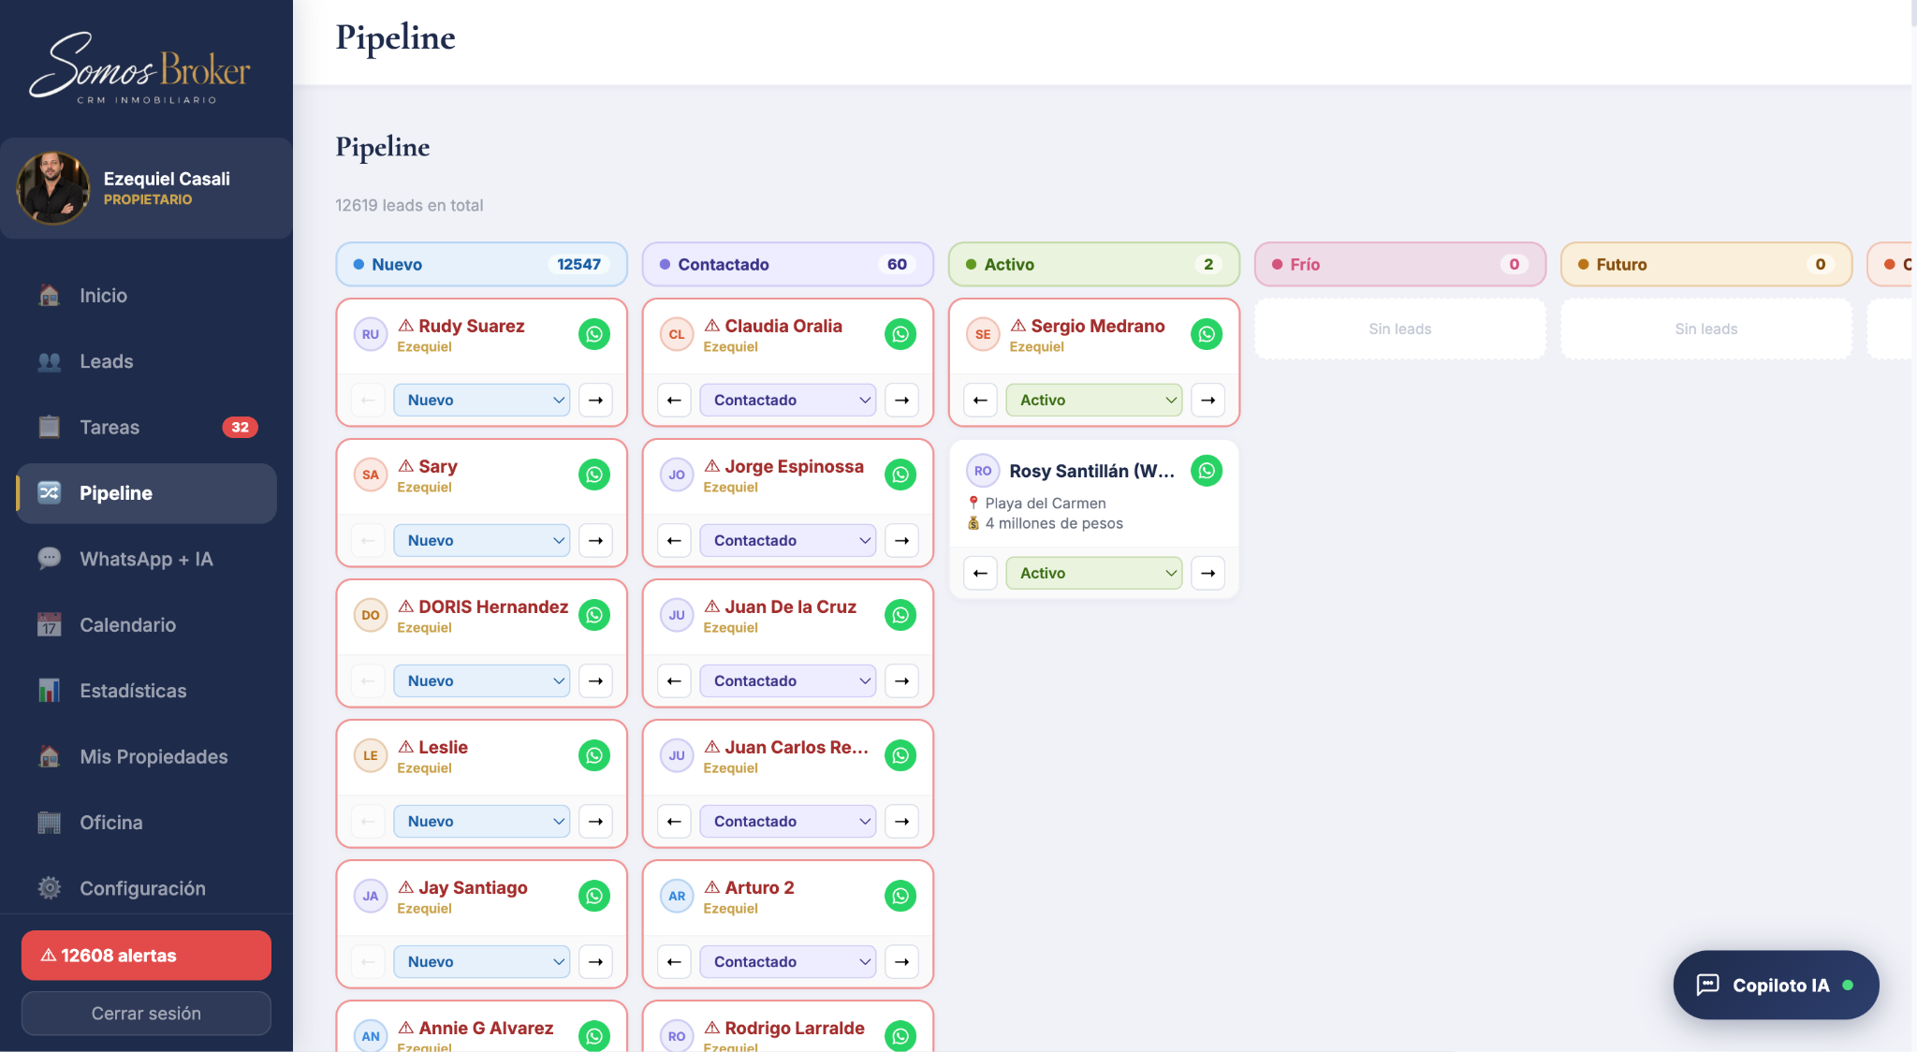Move Rosy Santillán forward with right arrow
1917x1052 pixels.
pos(1208,573)
